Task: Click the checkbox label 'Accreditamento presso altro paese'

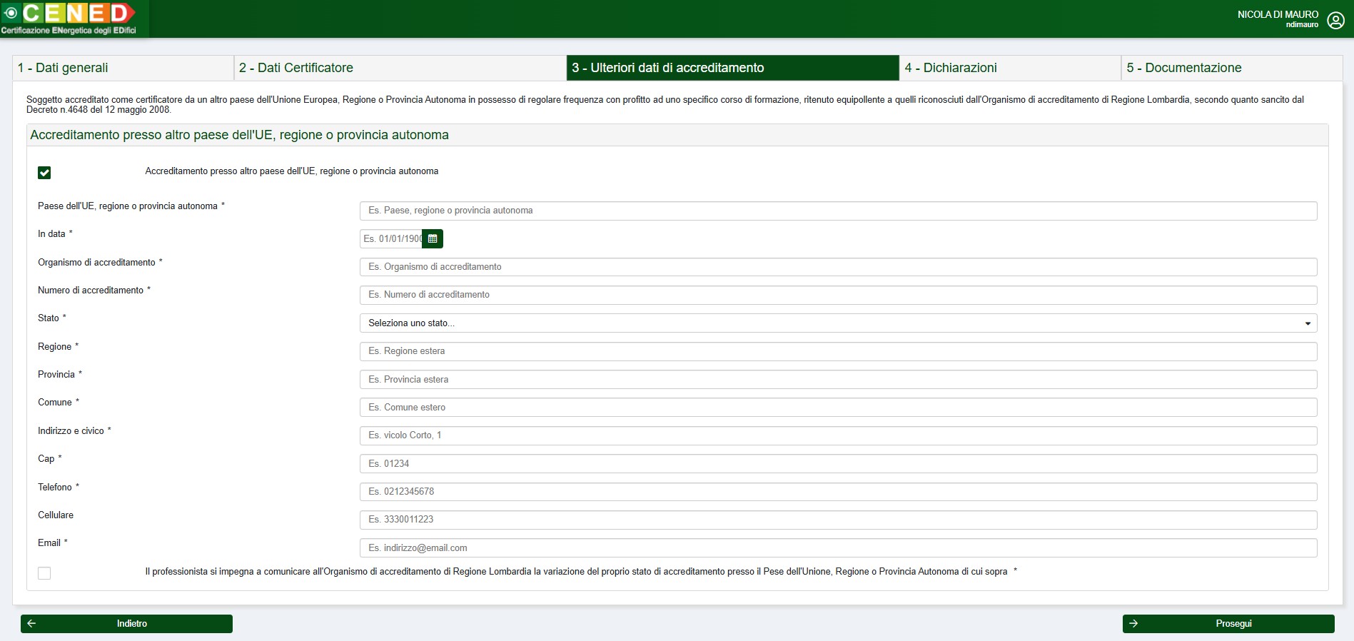Action: (292, 171)
